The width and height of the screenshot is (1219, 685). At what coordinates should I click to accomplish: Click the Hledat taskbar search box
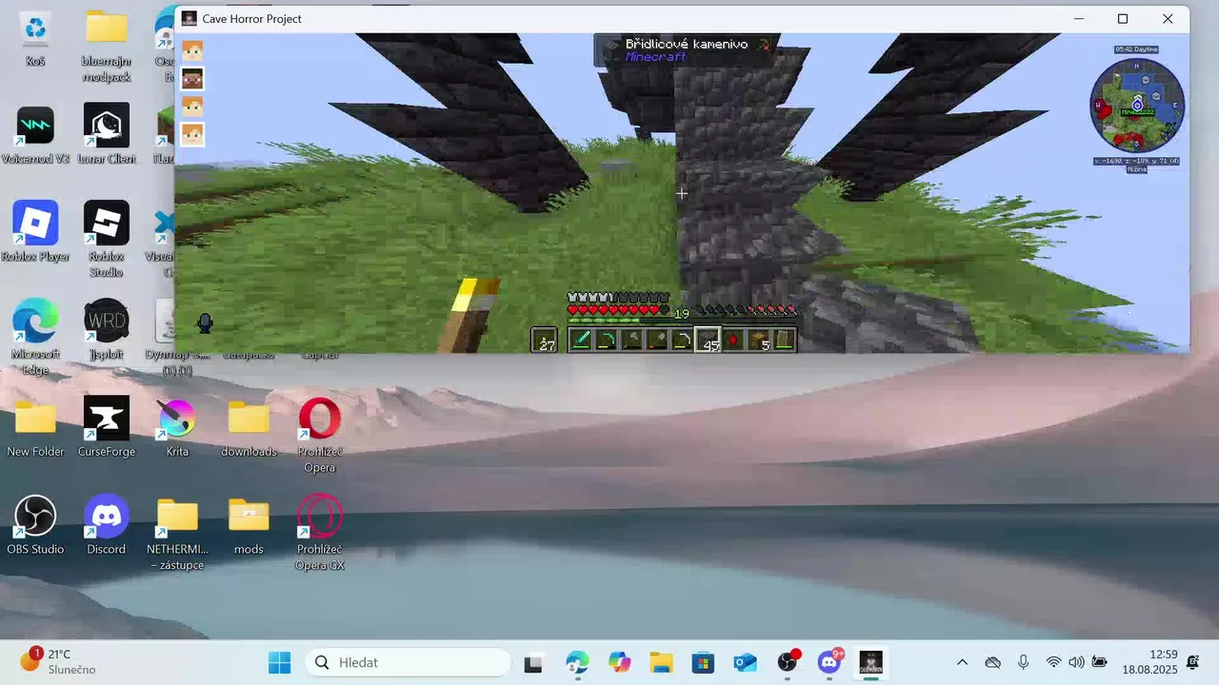[408, 662]
